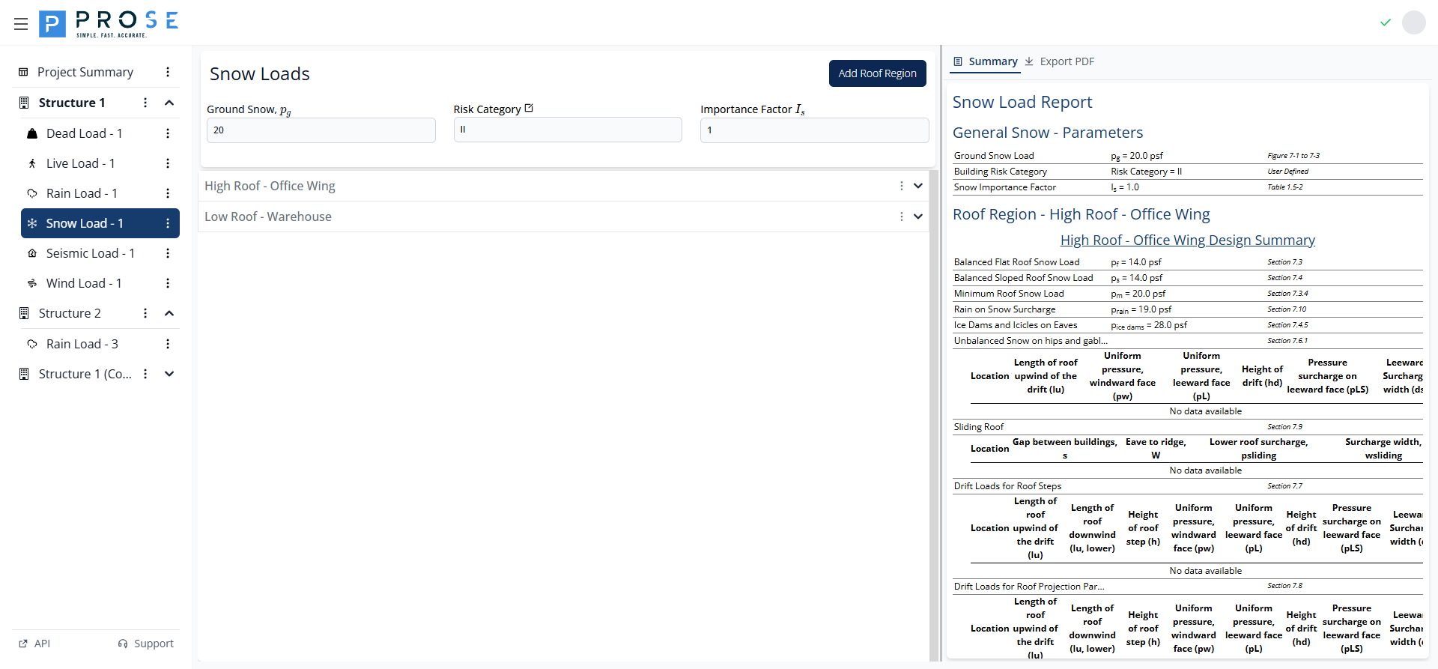Click the Risk Category external link icon

click(530, 109)
